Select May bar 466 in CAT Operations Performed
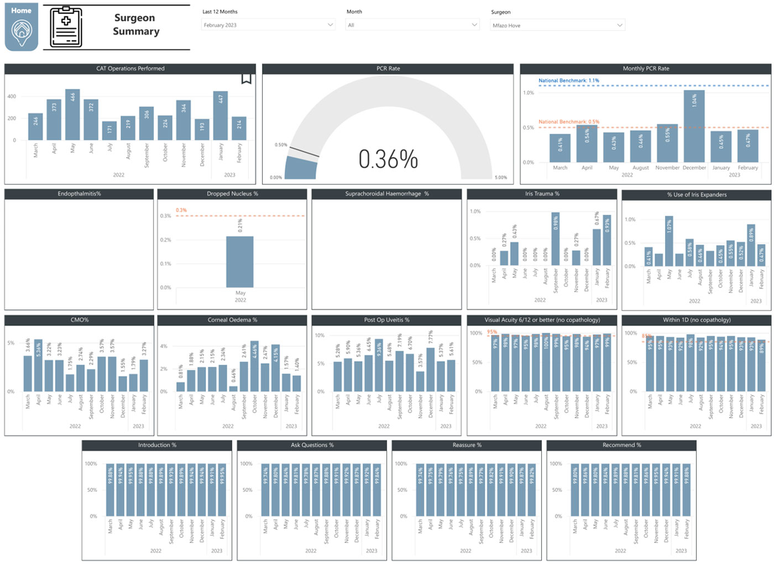This screenshot has height=568, width=774. point(72,114)
